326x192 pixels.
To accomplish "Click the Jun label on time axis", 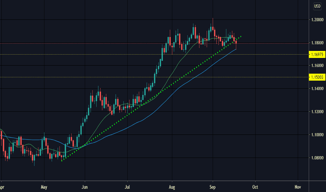I will coord(85,187).
